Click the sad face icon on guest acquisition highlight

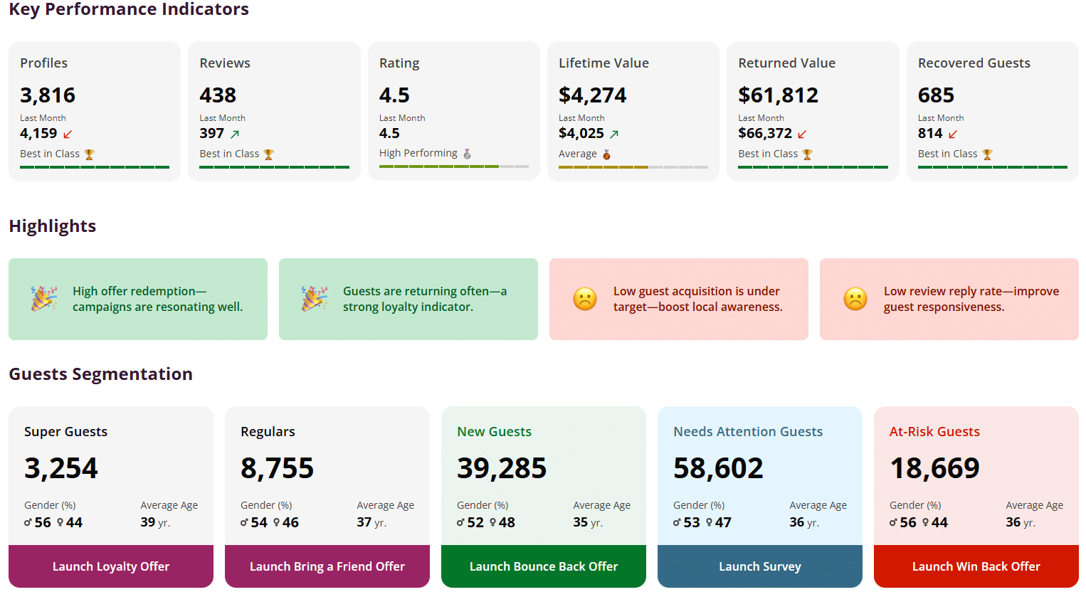[x=584, y=299]
